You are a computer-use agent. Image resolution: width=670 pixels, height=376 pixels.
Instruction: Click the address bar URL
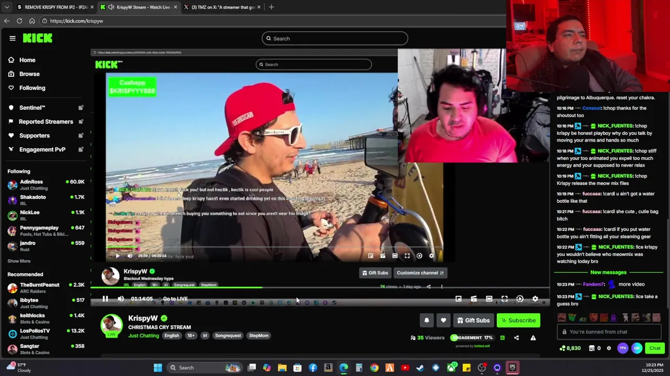pos(76,21)
